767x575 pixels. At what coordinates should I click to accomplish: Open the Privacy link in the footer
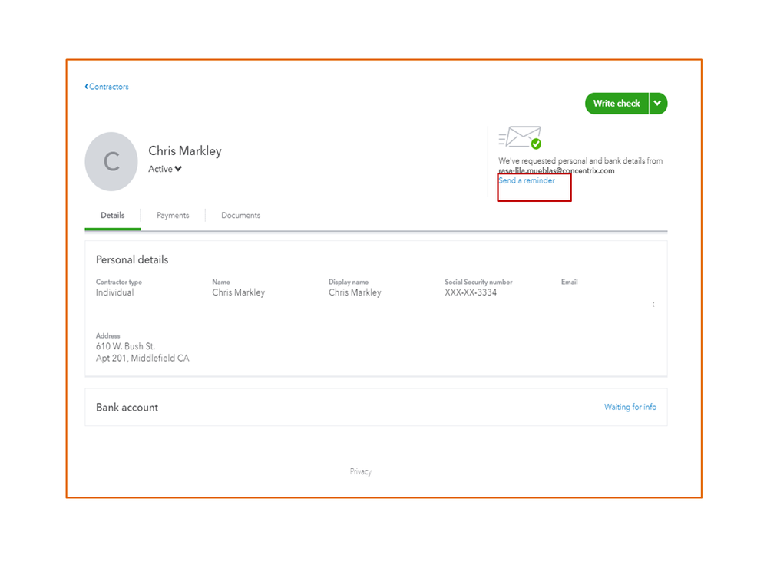(x=361, y=471)
